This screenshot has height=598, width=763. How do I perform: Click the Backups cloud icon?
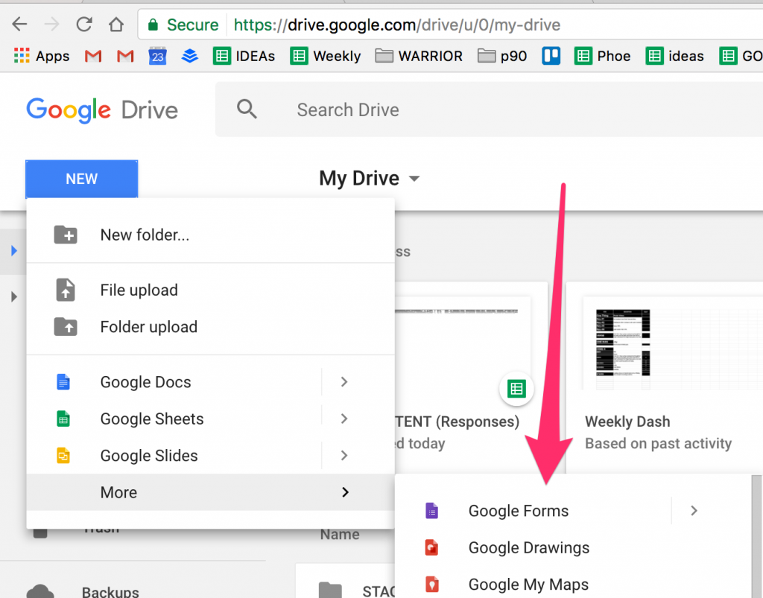click(40, 591)
